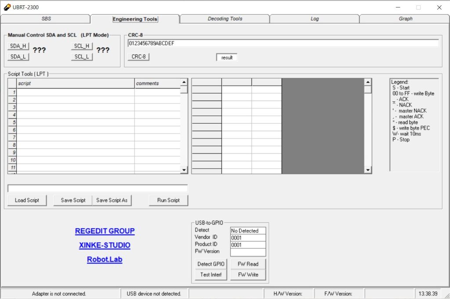Click the CRC-8 hex input field
The height and width of the screenshot is (299, 450).
[283, 43]
